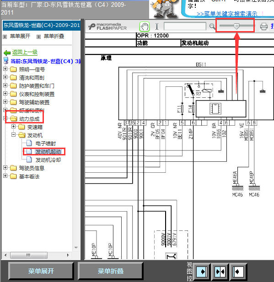Click the 仪表和控制装置 folder icon
The image size is (274, 282).
pyautogui.click(x=13, y=94)
